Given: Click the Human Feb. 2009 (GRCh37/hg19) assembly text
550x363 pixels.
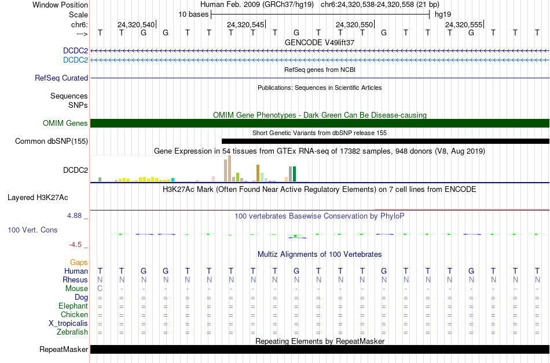Looking at the screenshot, I should coord(256,5).
